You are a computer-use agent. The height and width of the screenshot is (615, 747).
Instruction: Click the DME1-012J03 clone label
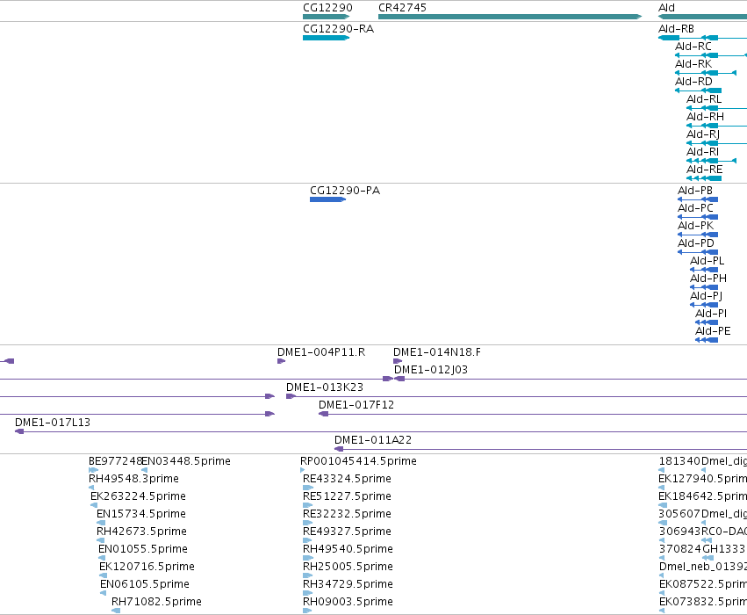click(431, 370)
